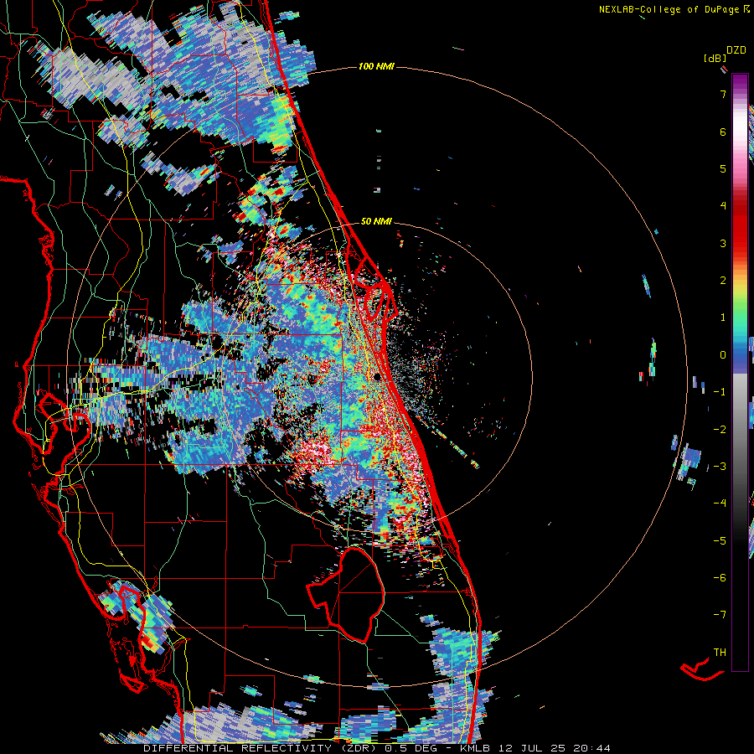Click the NEXLAB-College of DuPage watermark text

[674, 9]
